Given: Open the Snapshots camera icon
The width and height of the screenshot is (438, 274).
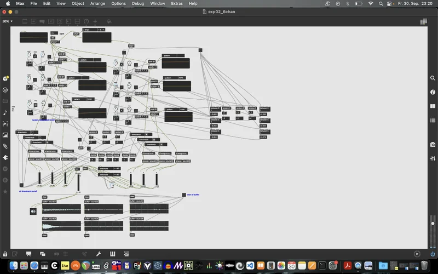Looking at the screenshot, I should [433, 145].
